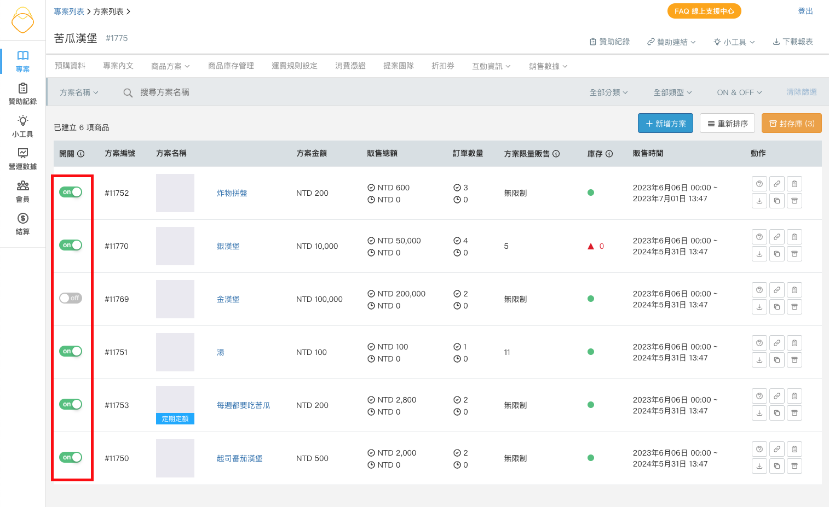Open 小工具 in the left sidebar
Screen dimensions: 829x507
tap(22, 126)
